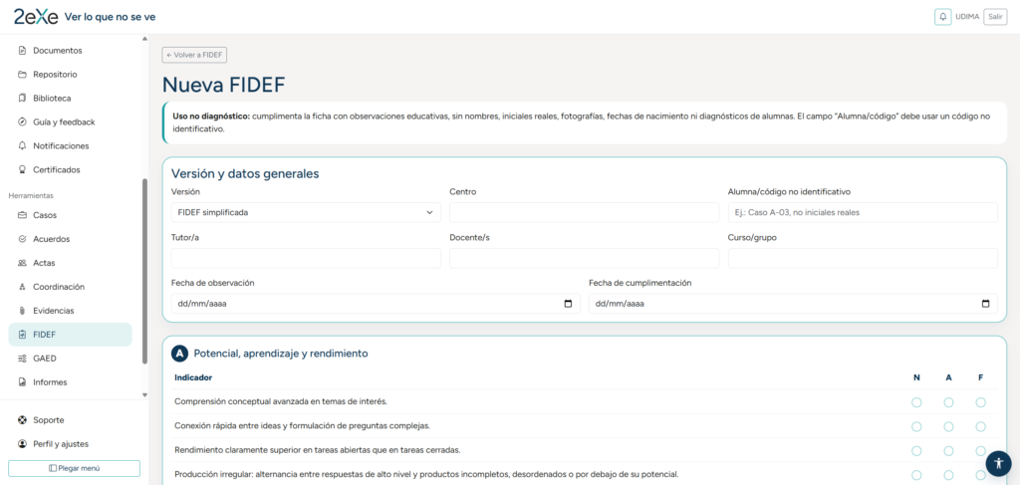This screenshot has width=1020, height=485.
Task: Open the notification bell in top header
Action: (942, 17)
